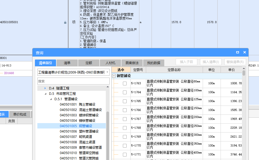Click the 定额名称 column header
This screenshot has width=259, height=160.
pyautogui.click(x=174, y=70)
